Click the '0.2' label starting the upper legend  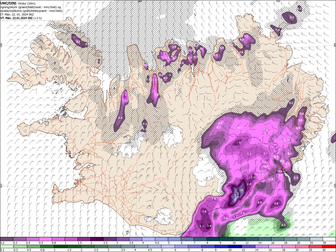click(2, 243)
